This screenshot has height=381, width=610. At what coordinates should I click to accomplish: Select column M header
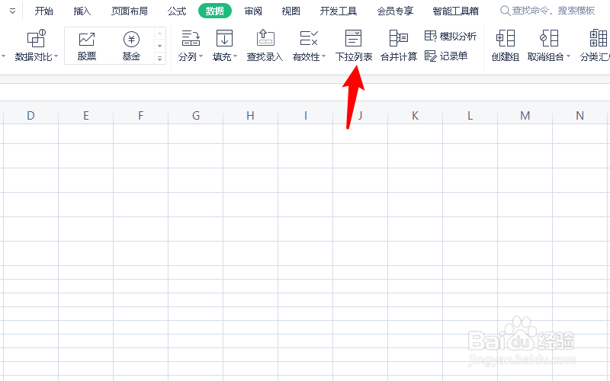[x=525, y=116]
